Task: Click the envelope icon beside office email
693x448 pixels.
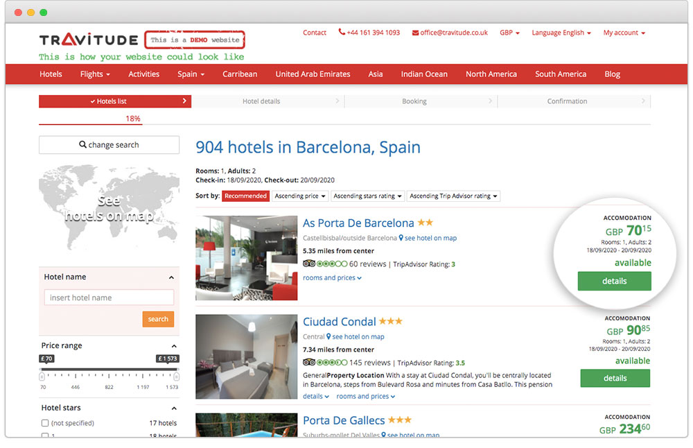Action: pos(415,33)
